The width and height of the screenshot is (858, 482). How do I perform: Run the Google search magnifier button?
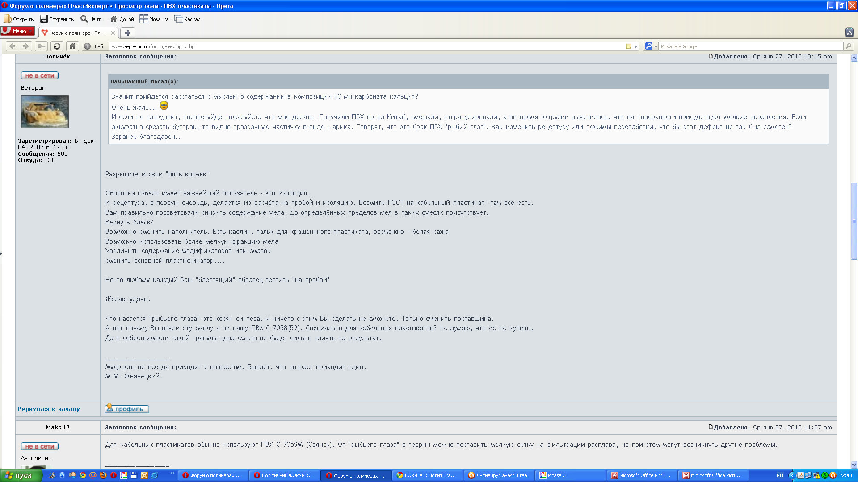point(848,46)
